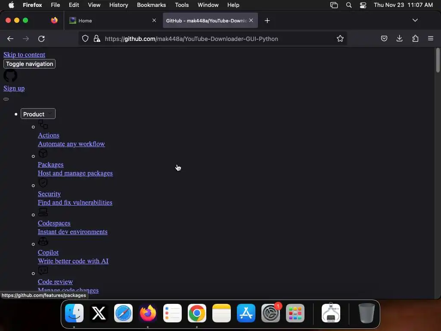This screenshot has height=331, width=441.
Task: Open the Bookmarks menu
Action: tap(151, 5)
